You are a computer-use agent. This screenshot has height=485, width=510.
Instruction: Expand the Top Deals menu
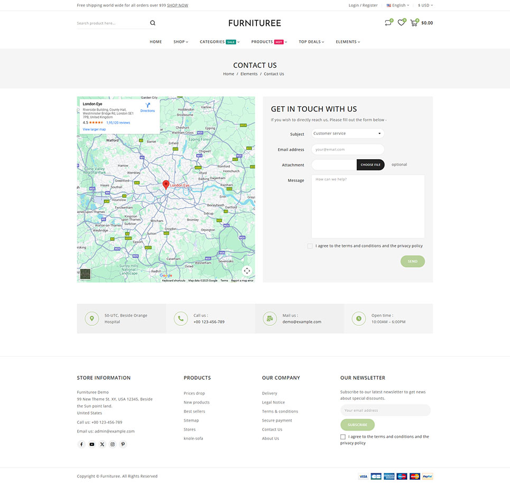click(311, 42)
